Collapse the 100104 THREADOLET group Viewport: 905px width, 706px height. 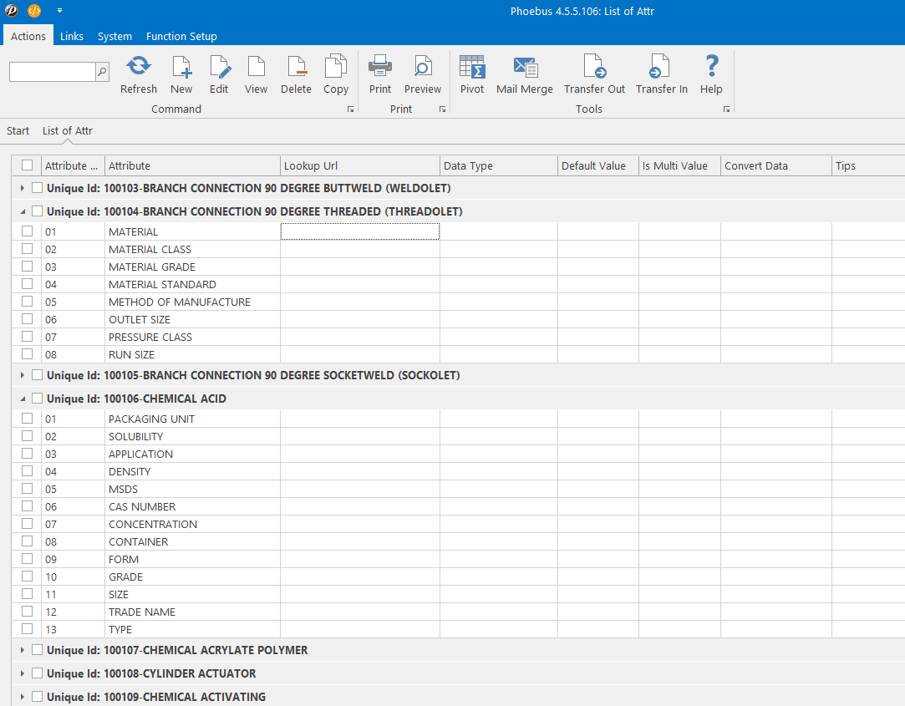tap(22, 212)
